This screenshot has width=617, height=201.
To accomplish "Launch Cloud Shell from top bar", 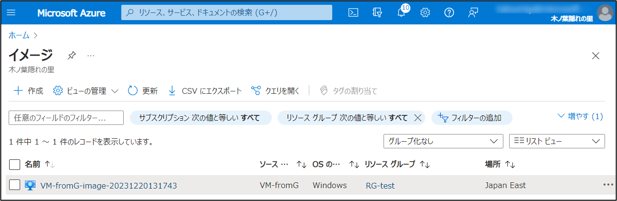I will click(x=353, y=13).
